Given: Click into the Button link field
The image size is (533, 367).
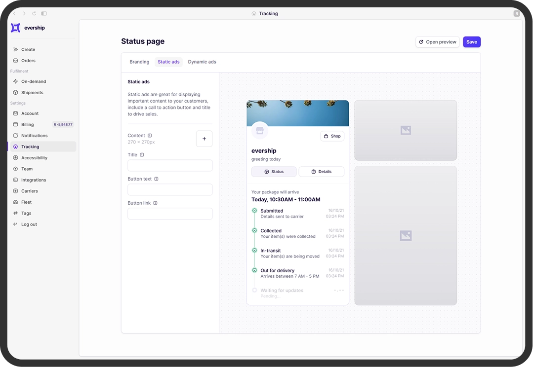Looking at the screenshot, I should [170, 214].
